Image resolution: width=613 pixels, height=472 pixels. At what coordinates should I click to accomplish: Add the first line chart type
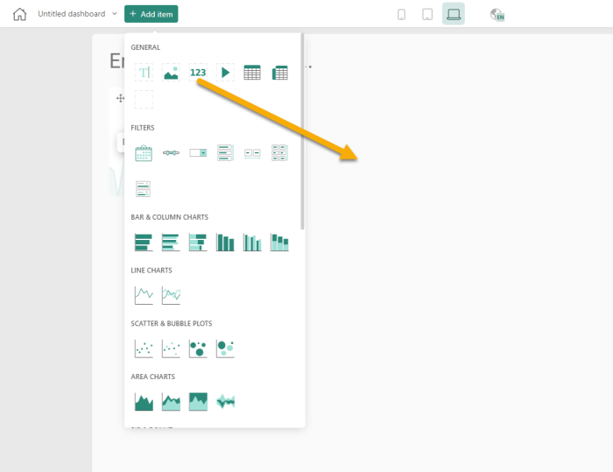(144, 295)
